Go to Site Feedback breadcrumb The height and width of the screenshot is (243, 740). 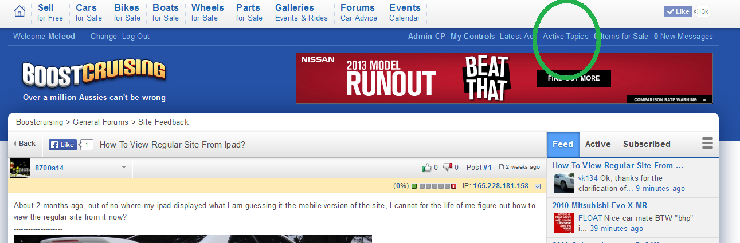pos(163,122)
